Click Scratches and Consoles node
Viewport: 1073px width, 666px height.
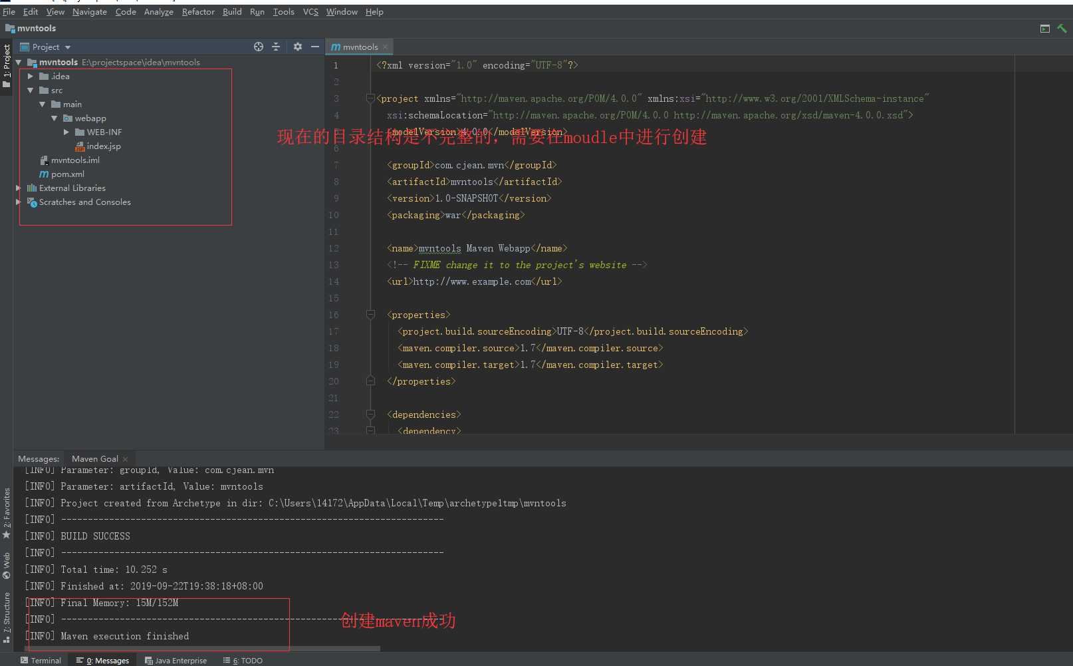tap(84, 202)
